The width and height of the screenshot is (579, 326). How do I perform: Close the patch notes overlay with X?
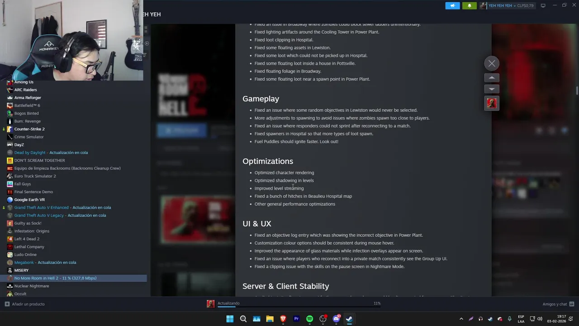coord(492,63)
